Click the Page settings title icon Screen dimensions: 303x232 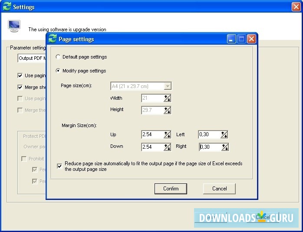tap(53, 39)
